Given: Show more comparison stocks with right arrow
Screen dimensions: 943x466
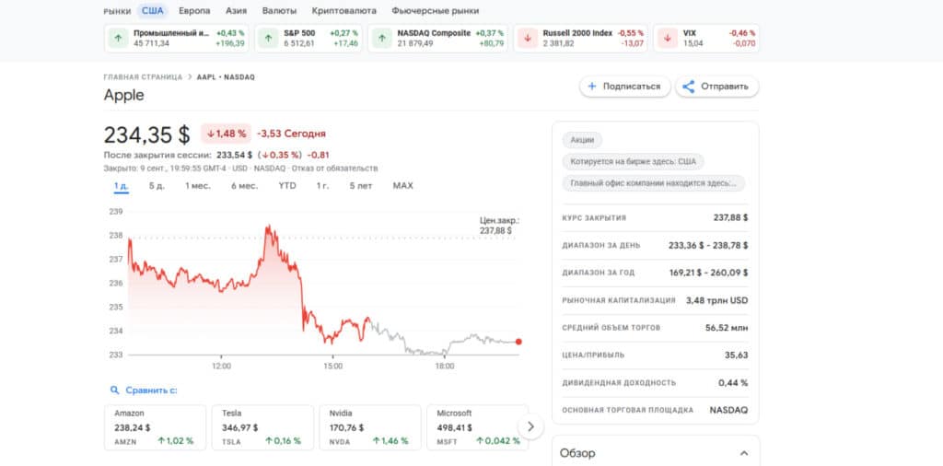Looking at the screenshot, I should tap(530, 426).
